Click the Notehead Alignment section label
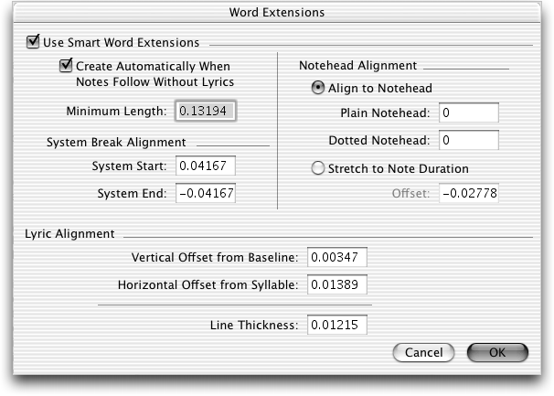Image resolution: width=554 pixels, height=396 pixels. (358, 66)
